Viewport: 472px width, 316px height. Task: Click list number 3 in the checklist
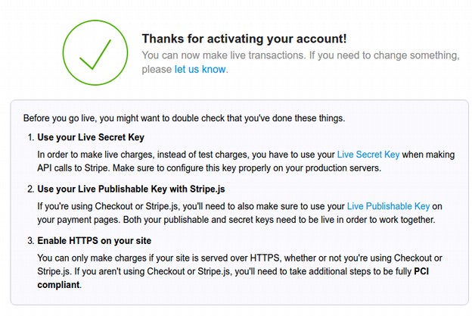coord(30,242)
